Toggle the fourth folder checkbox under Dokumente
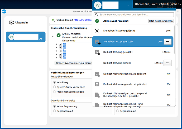182x129 pixels. [x=60, y=54]
